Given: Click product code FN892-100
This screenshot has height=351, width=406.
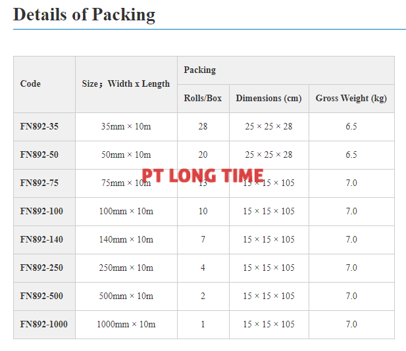Looking at the screenshot, I should tap(41, 211).
